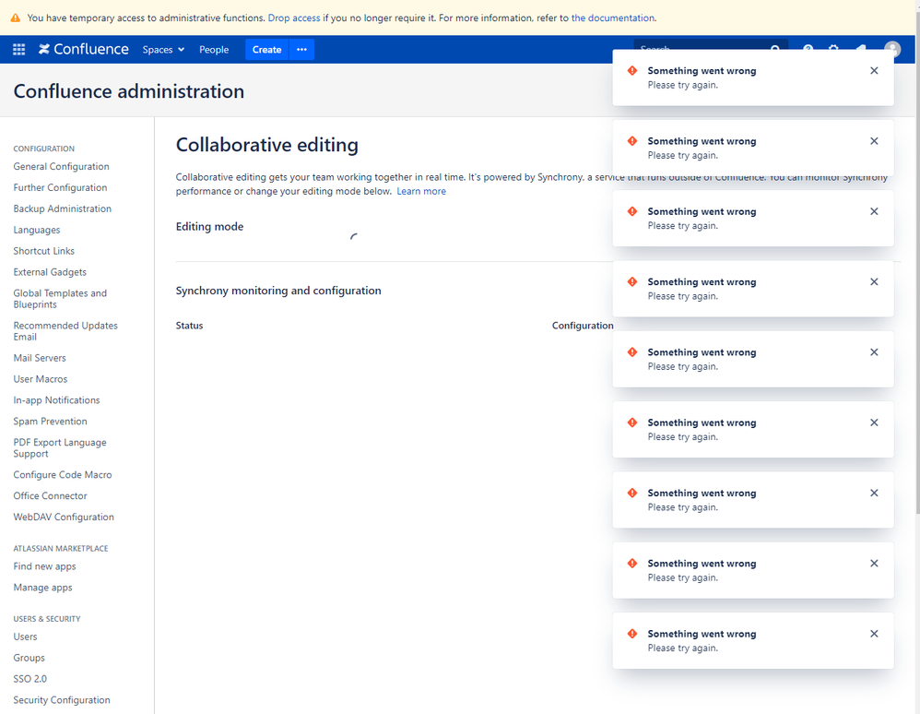Open Spam Prevention
Screen dimensions: 920x714
(50, 421)
